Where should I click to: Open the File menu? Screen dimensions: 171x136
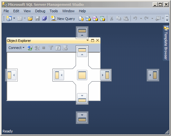[x=6, y=11]
